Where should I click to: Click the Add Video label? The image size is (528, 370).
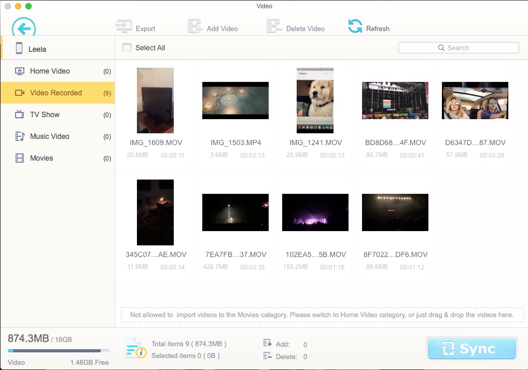click(222, 29)
